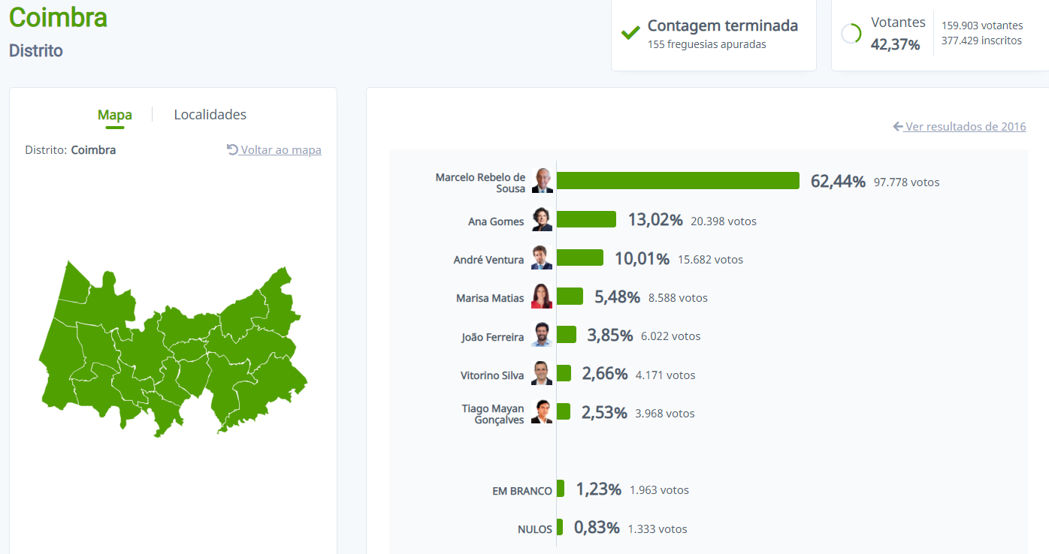Image resolution: width=1049 pixels, height=554 pixels.
Task: Open Ver resultados de 2016 link
Action: [x=966, y=126]
